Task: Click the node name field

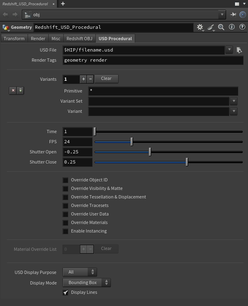Action: click(x=113, y=27)
